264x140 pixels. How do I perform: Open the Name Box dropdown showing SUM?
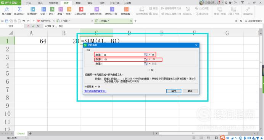[x=23, y=26]
